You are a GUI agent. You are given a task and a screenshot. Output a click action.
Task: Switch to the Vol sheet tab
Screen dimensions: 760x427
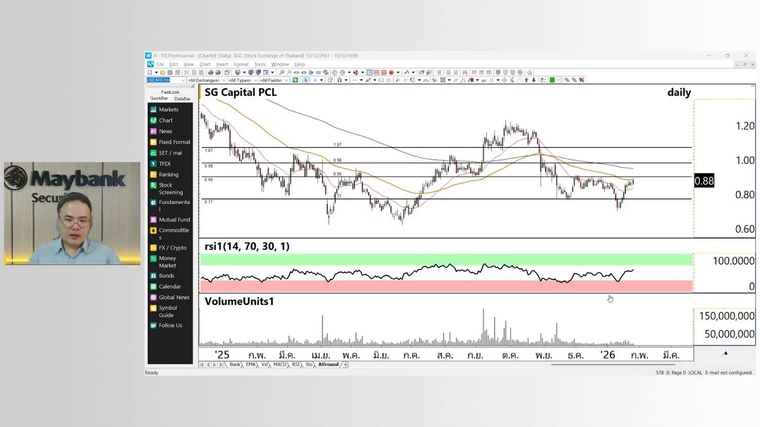pos(265,365)
